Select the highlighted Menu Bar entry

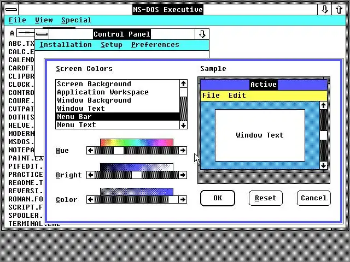(x=118, y=116)
